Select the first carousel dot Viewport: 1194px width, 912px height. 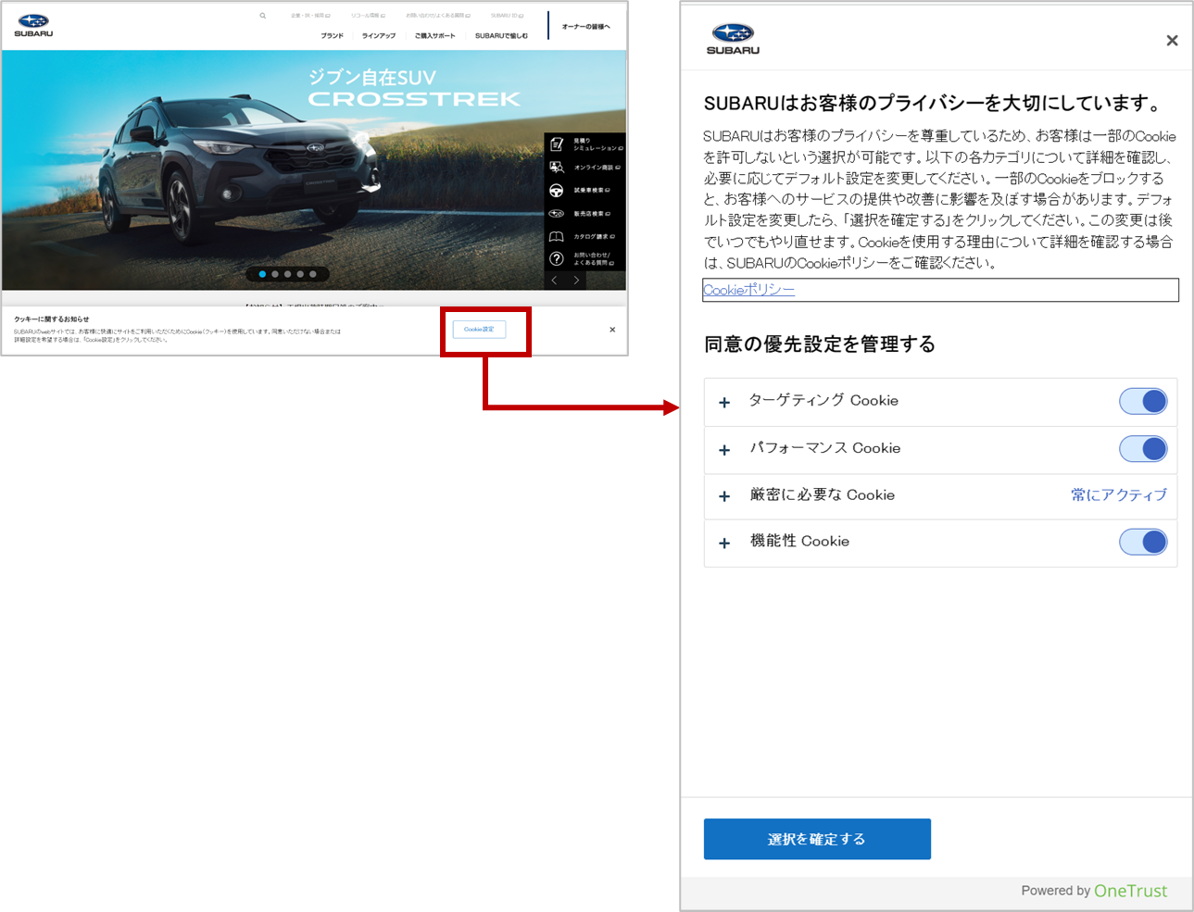click(262, 274)
